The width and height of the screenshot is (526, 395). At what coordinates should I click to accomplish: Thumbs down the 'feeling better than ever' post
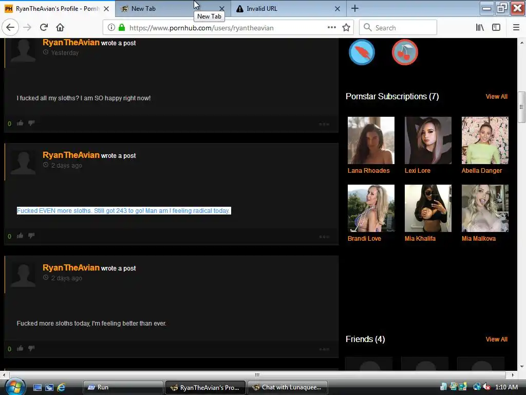click(x=31, y=348)
